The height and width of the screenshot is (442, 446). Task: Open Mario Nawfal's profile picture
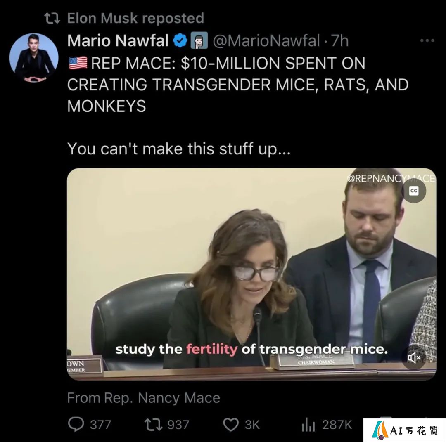coord(34,58)
